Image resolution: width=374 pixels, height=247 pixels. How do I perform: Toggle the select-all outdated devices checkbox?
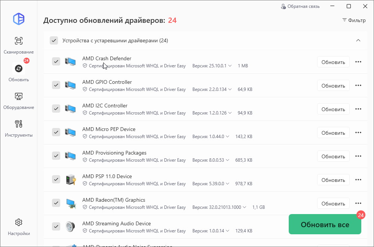[x=54, y=40]
